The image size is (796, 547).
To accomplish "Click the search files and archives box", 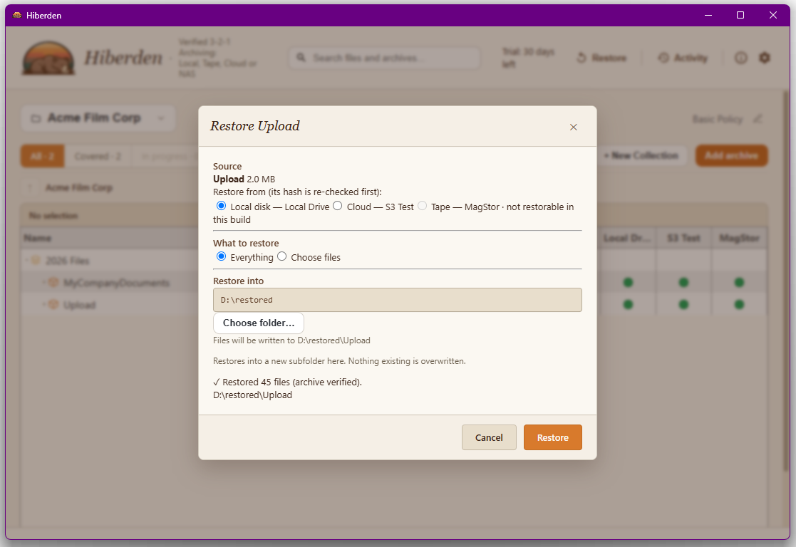I will click(384, 58).
